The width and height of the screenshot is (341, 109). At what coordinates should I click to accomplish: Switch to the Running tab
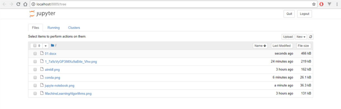click(53, 28)
